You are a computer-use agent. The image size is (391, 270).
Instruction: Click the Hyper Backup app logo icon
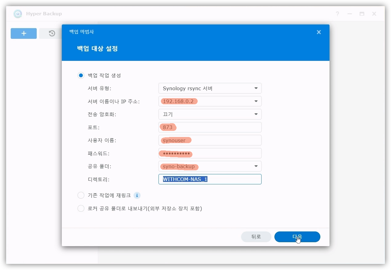[18, 14]
